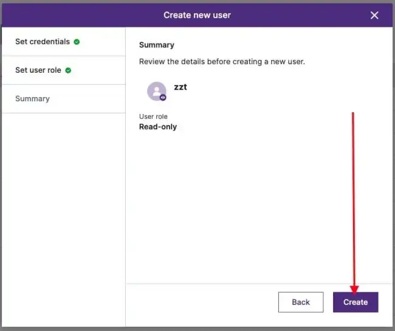The image size is (395, 331).
Task: Click the green checkmark beside Set credentials
Action: pyautogui.click(x=77, y=42)
